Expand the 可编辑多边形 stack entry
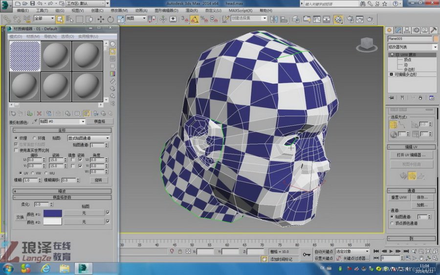Viewport: 440px width, 275px height. tap(391, 74)
